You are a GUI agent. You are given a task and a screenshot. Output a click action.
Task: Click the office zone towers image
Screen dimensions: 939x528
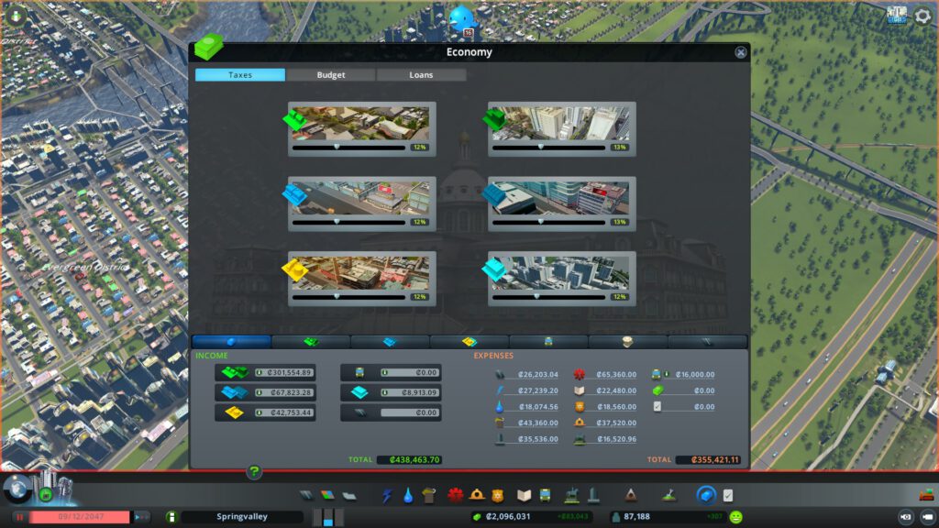(560, 273)
